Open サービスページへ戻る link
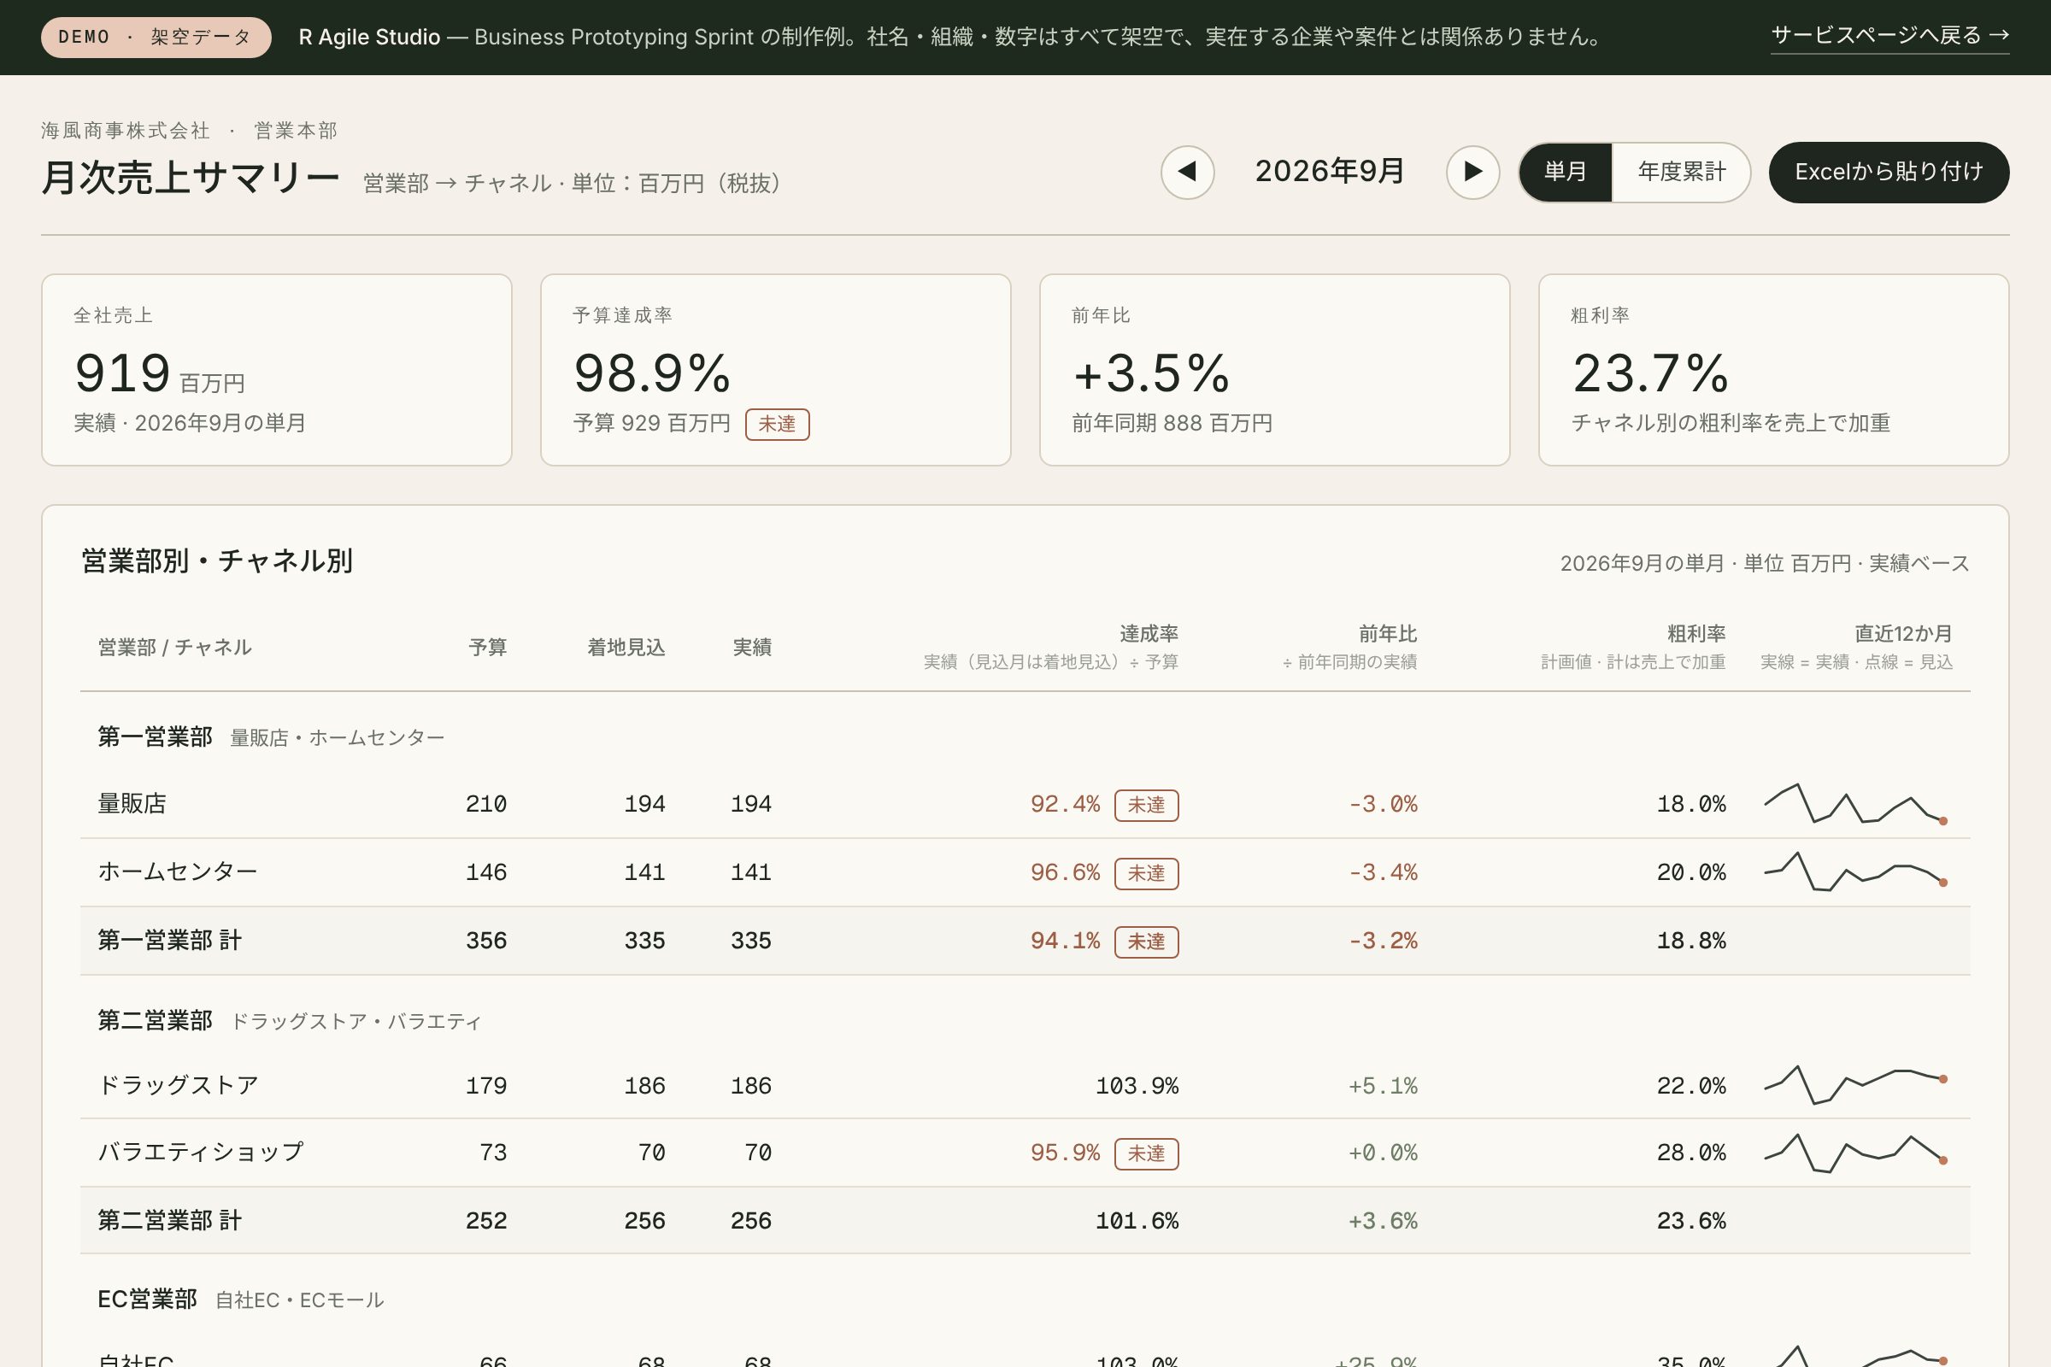This screenshot has height=1367, width=2051. [x=1889, y=36]
